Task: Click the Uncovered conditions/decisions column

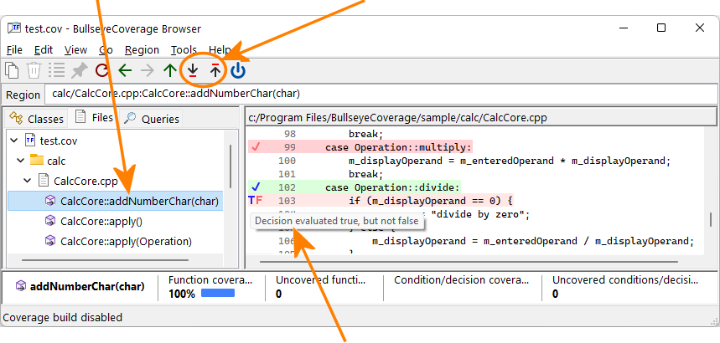Action: click(x=625, y=279)
